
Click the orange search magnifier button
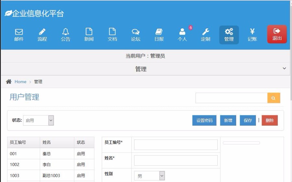(x=274, y=98)
